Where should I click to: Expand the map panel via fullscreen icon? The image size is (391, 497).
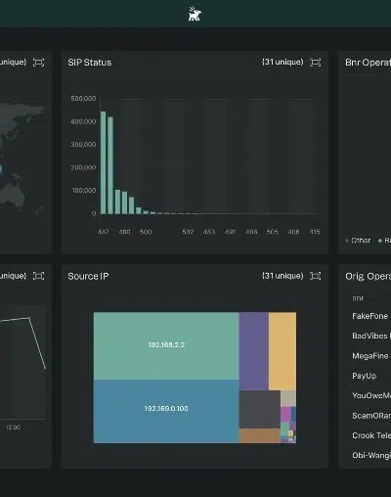pyautogui.click(x=38, y=63)
